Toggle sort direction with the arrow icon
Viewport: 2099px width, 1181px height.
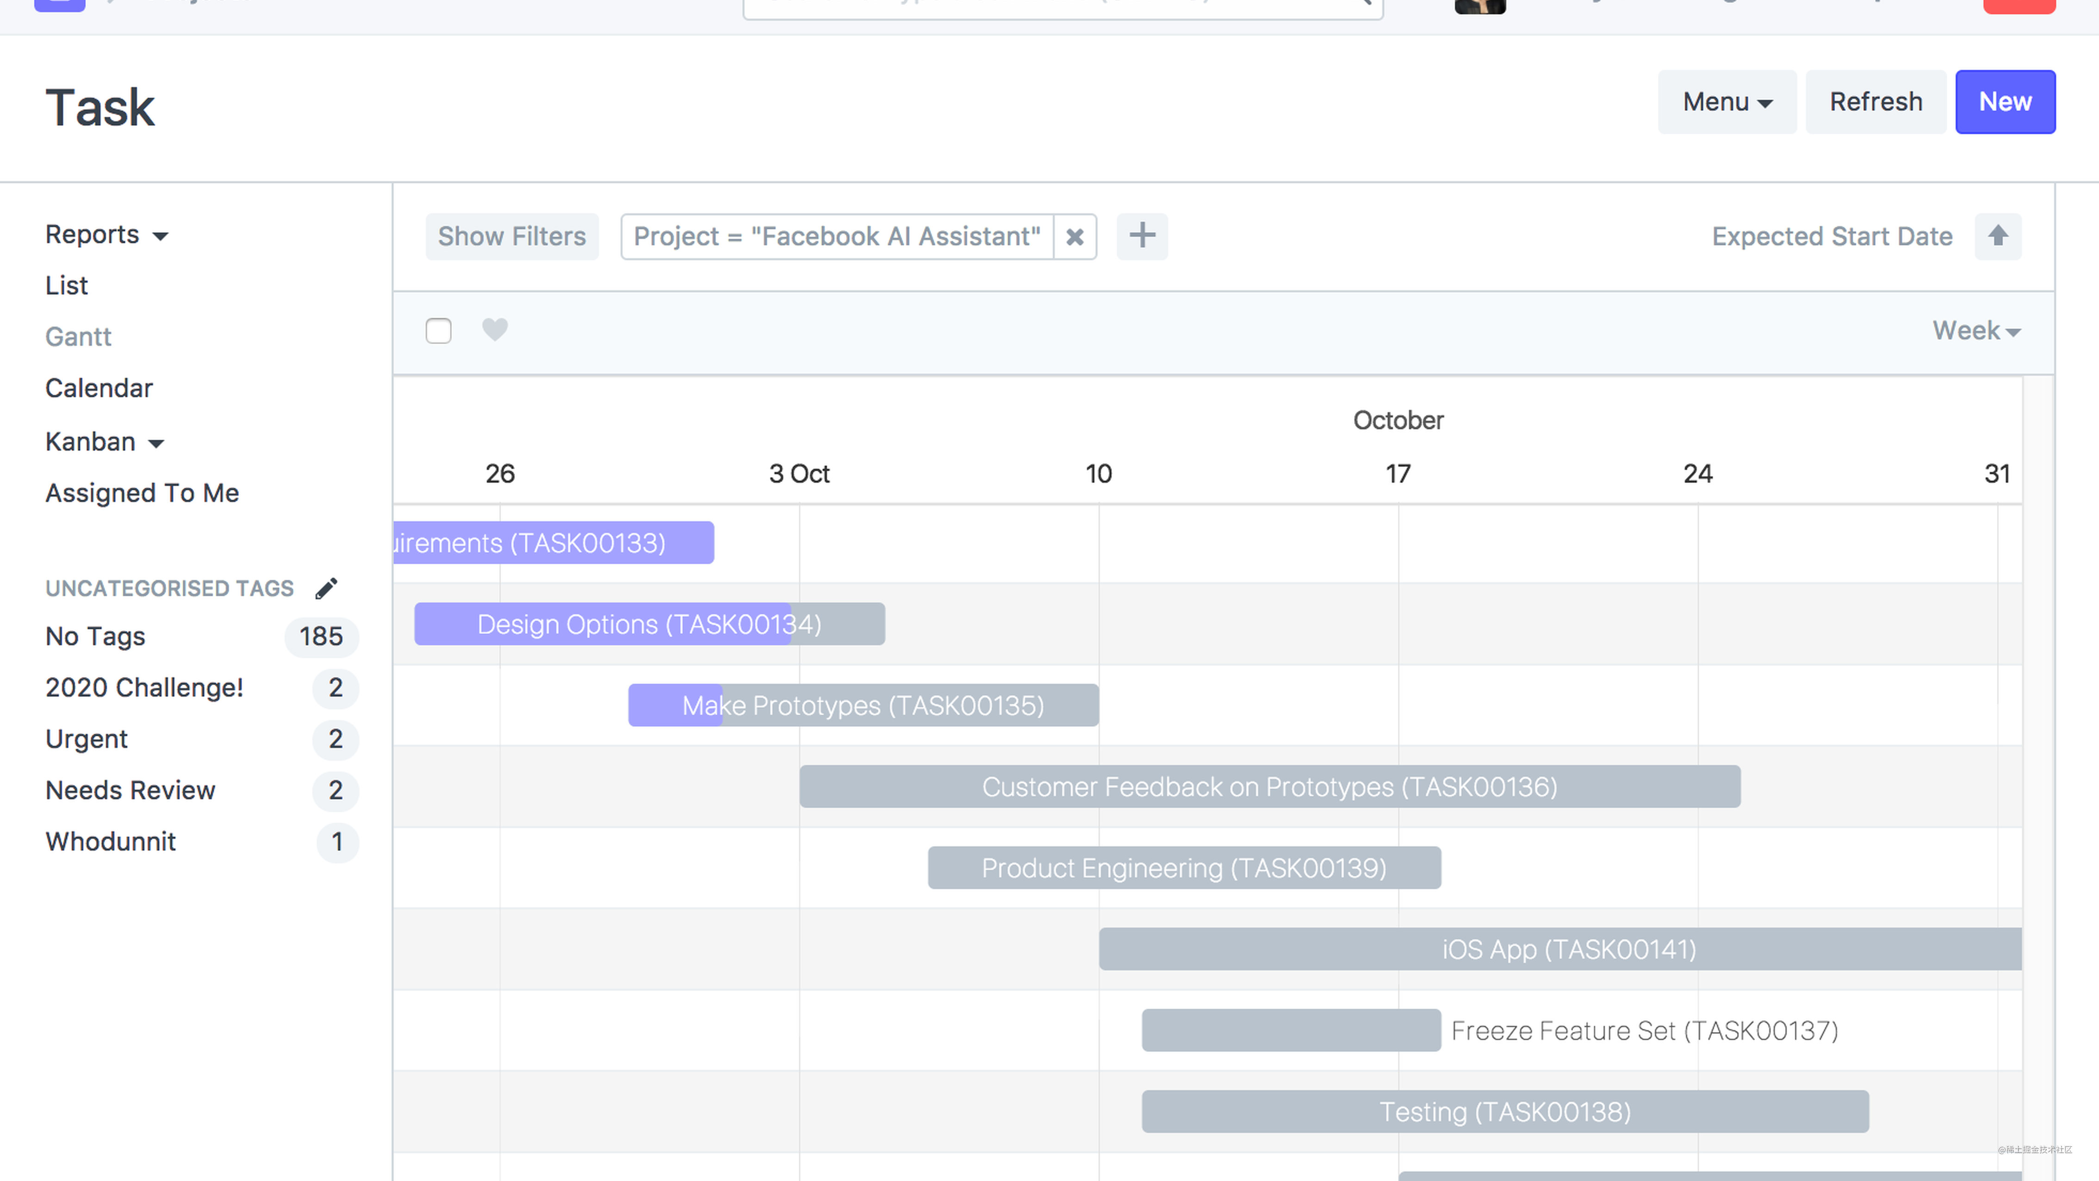coord(1997,237)
